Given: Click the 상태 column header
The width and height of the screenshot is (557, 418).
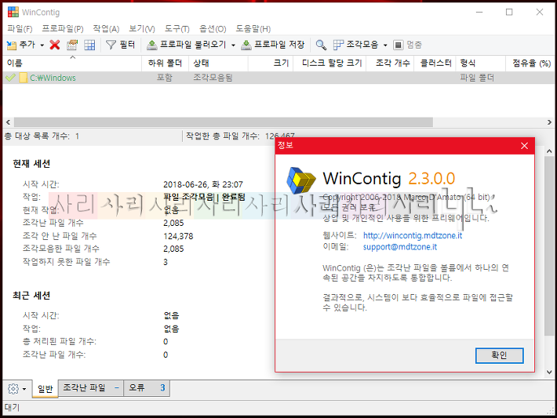Looking at the screenshot, I should (218, 64).
